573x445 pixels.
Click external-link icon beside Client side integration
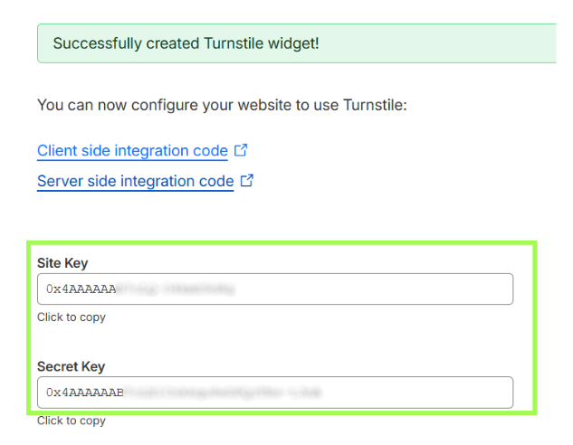click(x=241, y=150)
